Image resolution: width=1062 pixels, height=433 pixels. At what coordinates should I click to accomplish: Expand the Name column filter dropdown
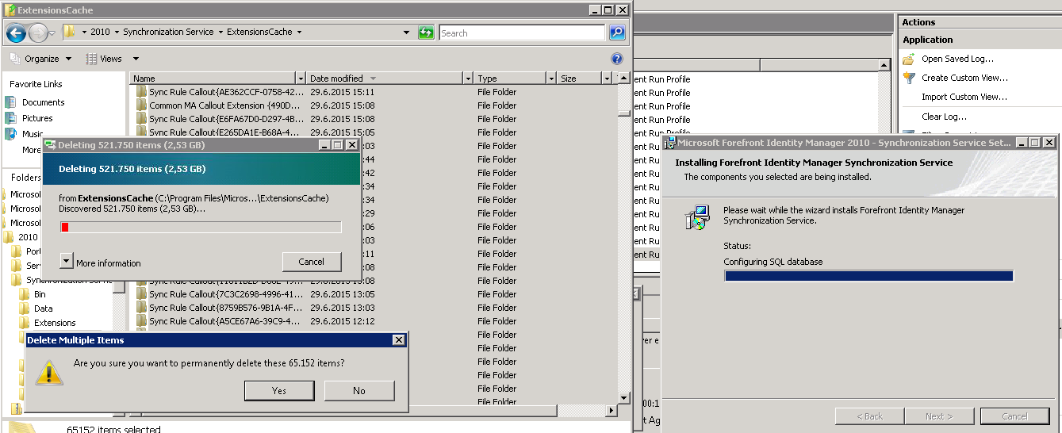click(300, 79)
